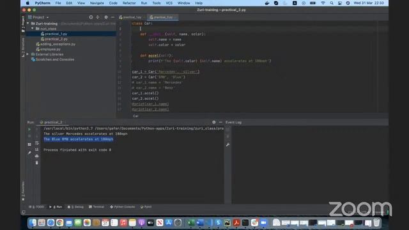The image size is (409, 230).
Task: Select Scratches and Consoles node
Action: click(x=52, y=59)
